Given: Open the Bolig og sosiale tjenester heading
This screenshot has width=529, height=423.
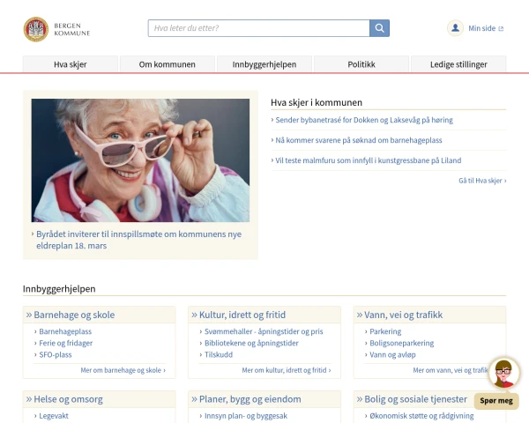Looking at the screenshot, I should (415, 399).
